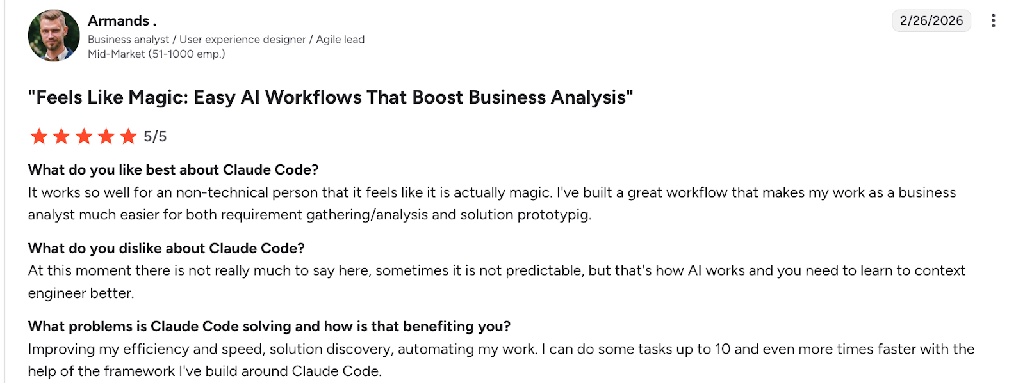Image resolution: width=1025 pixels, height=383 pixels.
Task: Click the first rating star
Action: [39, 136]
